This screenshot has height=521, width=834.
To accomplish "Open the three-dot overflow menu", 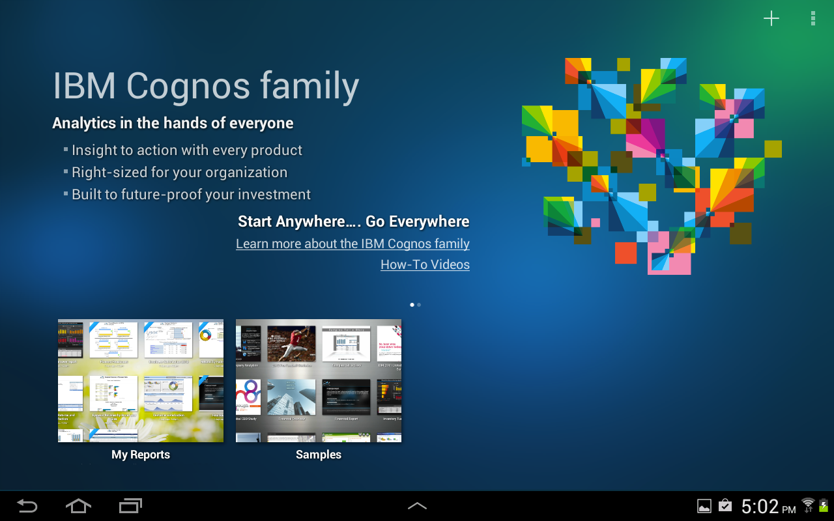I will [x=813, y=18].
